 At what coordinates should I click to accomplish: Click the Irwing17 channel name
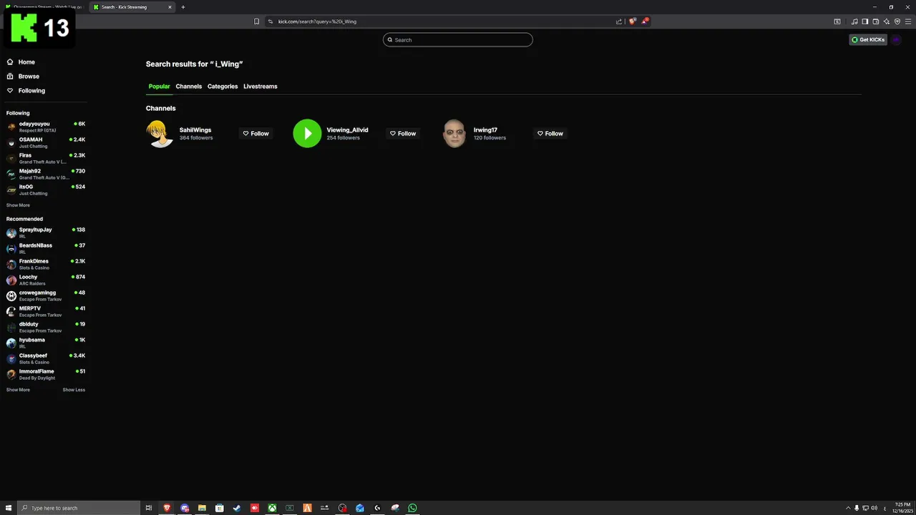485,130
